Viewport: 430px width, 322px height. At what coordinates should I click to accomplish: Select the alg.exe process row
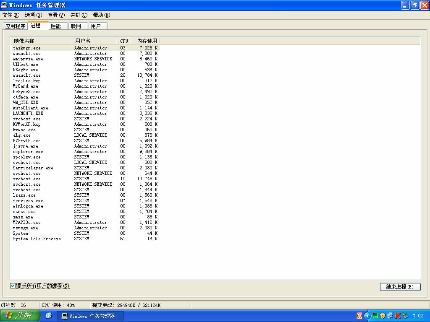click(85, 135)
